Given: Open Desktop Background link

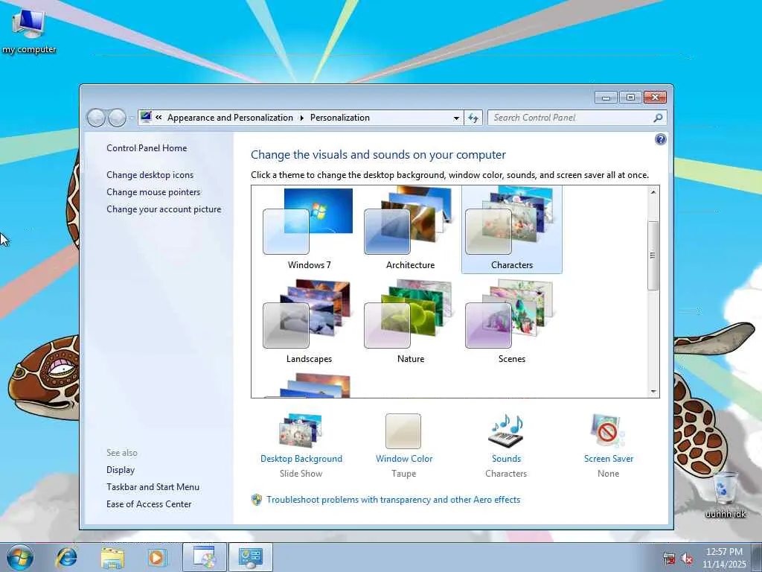Looking at the screenshot, I should click(301, 459).
